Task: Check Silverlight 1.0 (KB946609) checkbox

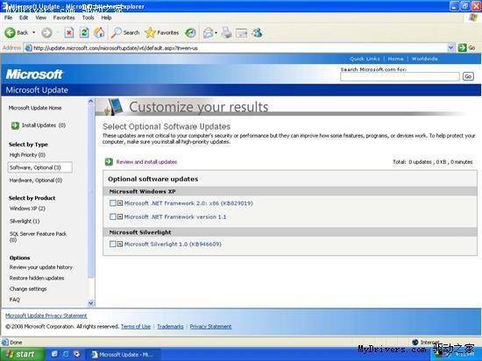Action: click(x=113, y=244)
